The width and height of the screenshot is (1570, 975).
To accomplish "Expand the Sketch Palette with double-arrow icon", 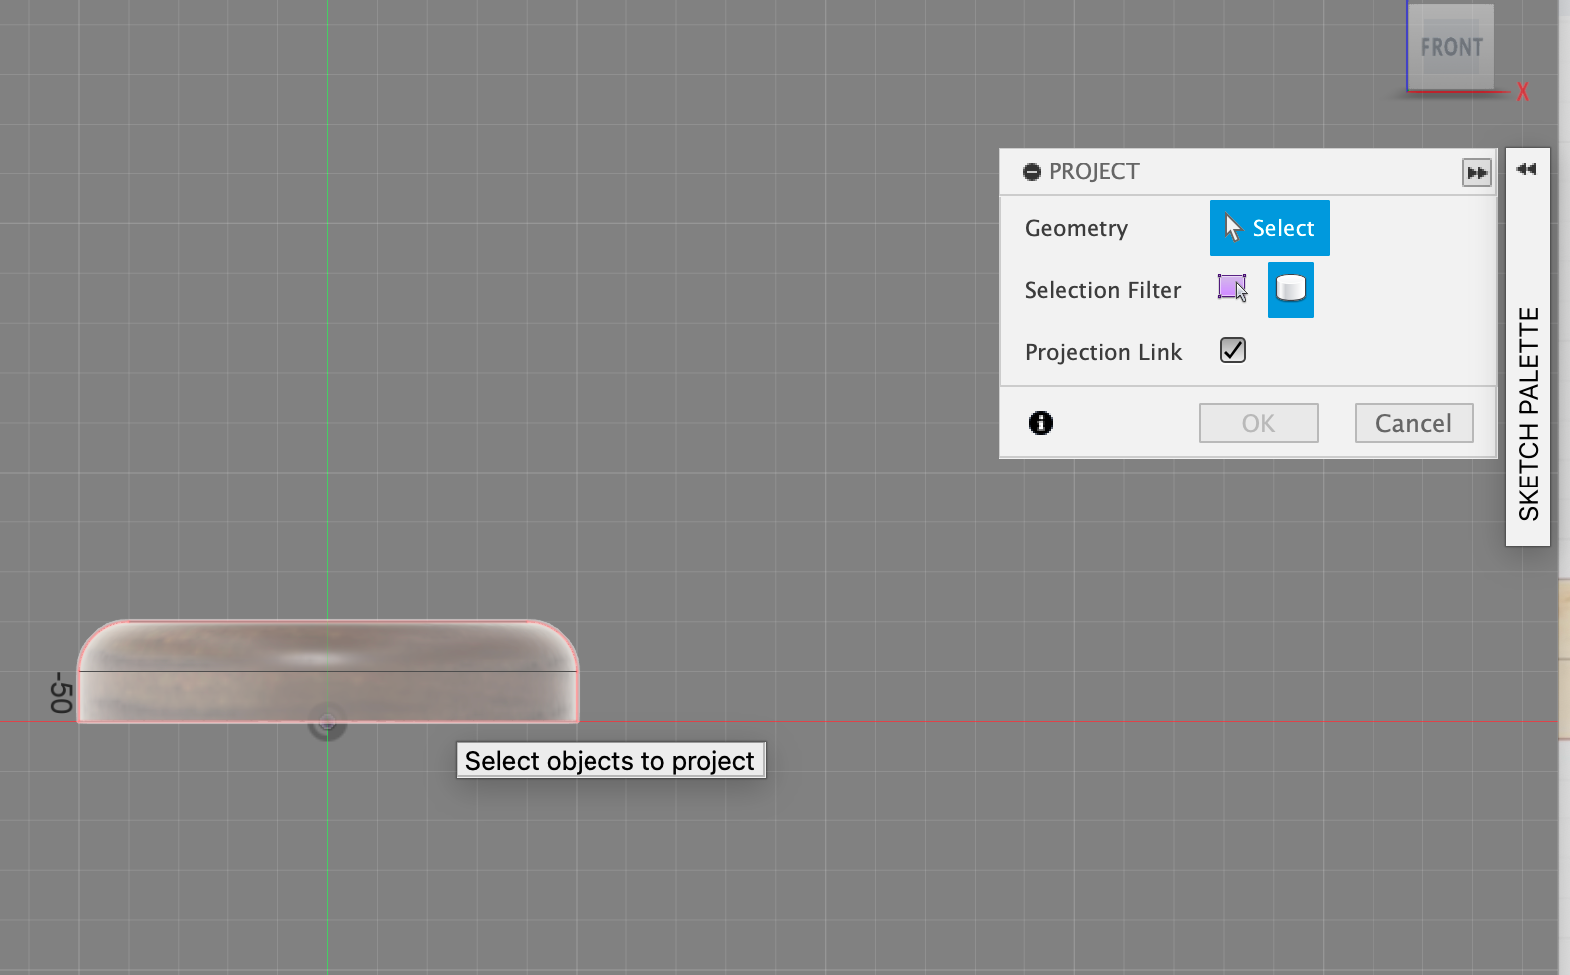I will [1526, 169].
